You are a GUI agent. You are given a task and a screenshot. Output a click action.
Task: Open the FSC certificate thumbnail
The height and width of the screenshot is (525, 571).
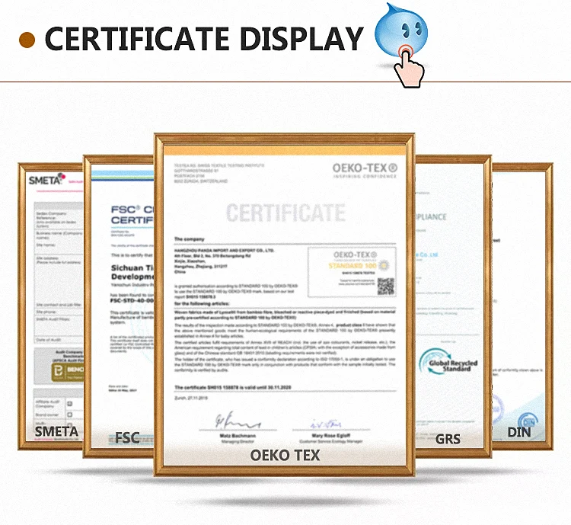coord(119,306)
